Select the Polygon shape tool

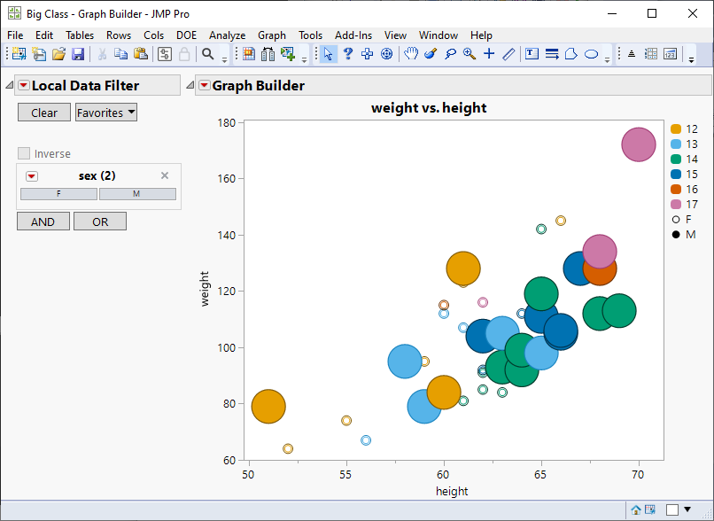pyautogui.click(x=571, y=54)
